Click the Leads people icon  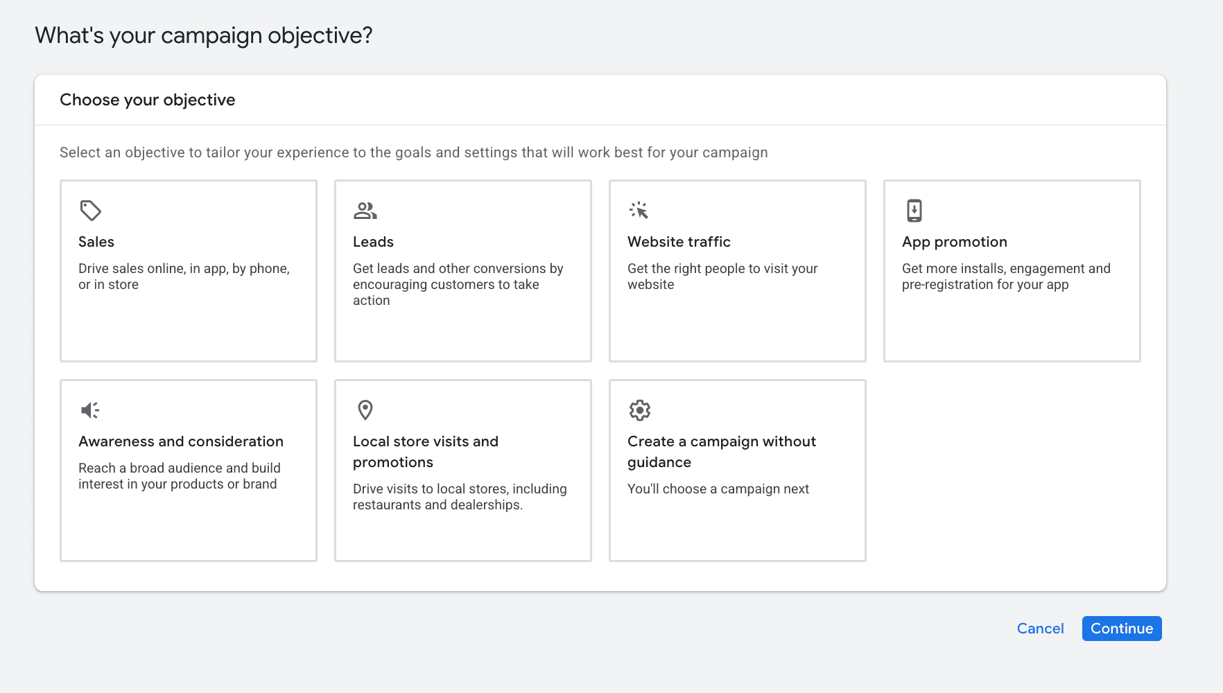click(365, 210)
